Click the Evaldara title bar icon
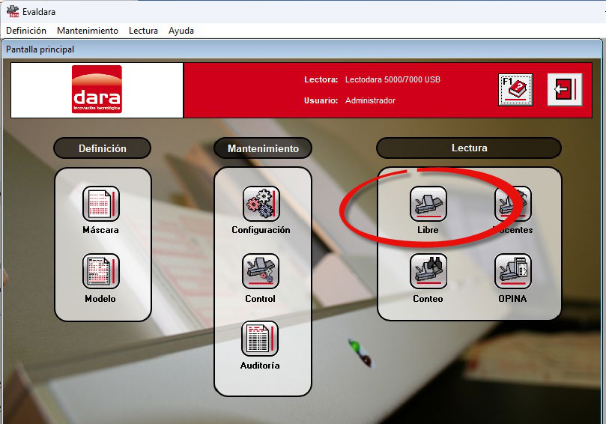This screenshot has height=424, width=606. (x=13, y=11)
